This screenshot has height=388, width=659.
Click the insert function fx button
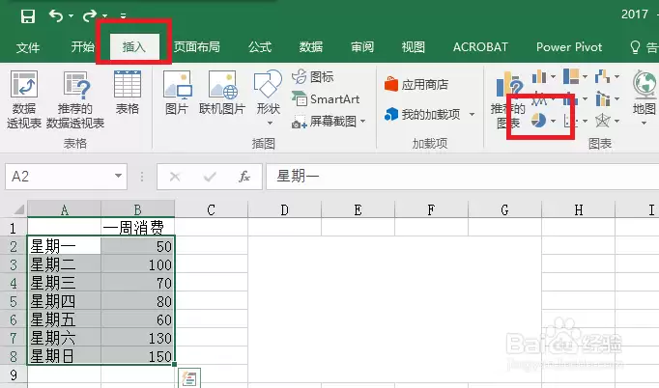[x=245, y=177]
